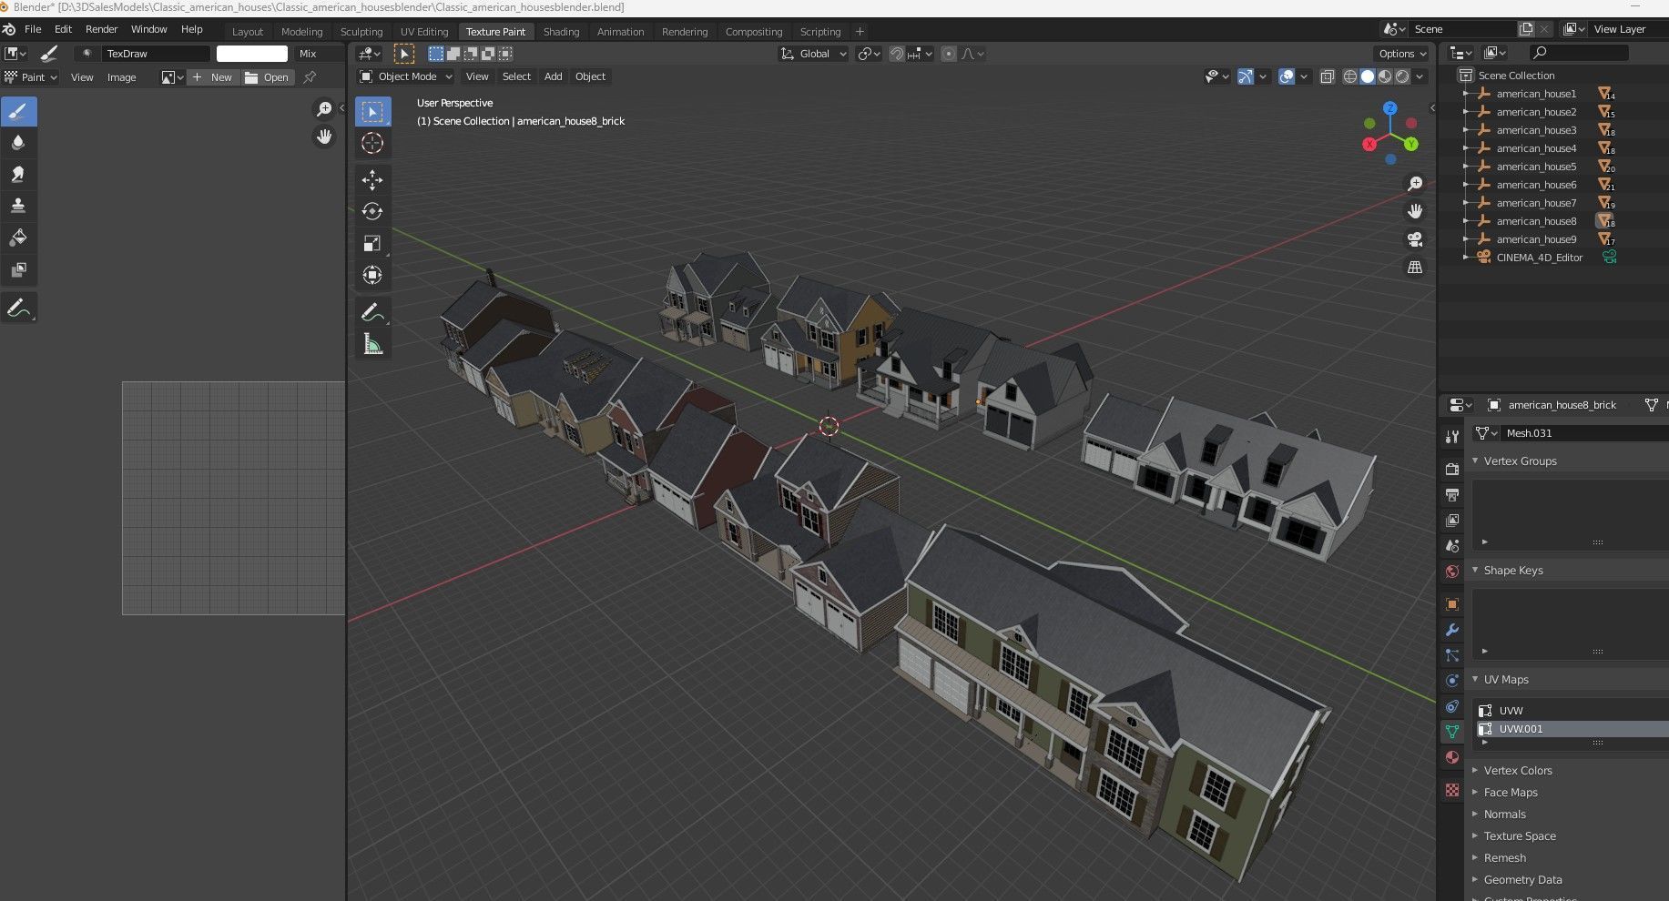This screenshot has height=901, width=1669.
Task: Toggle the camera view icon
Action: (x=1415, y=239)
